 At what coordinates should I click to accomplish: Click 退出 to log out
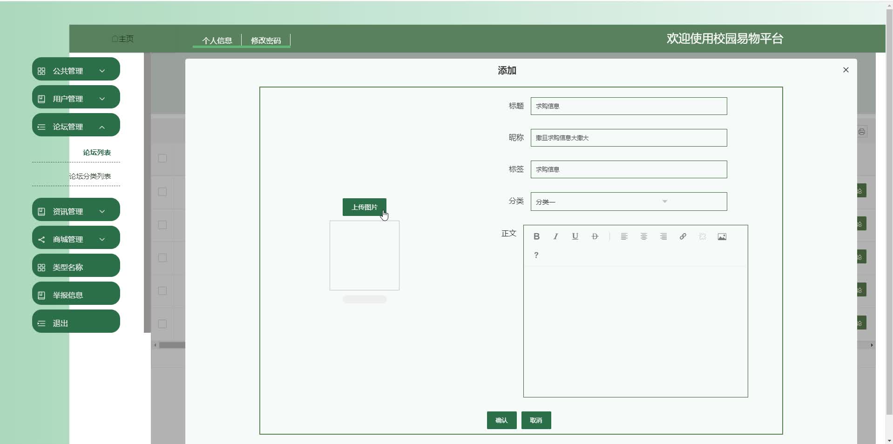tap(76, 321)
